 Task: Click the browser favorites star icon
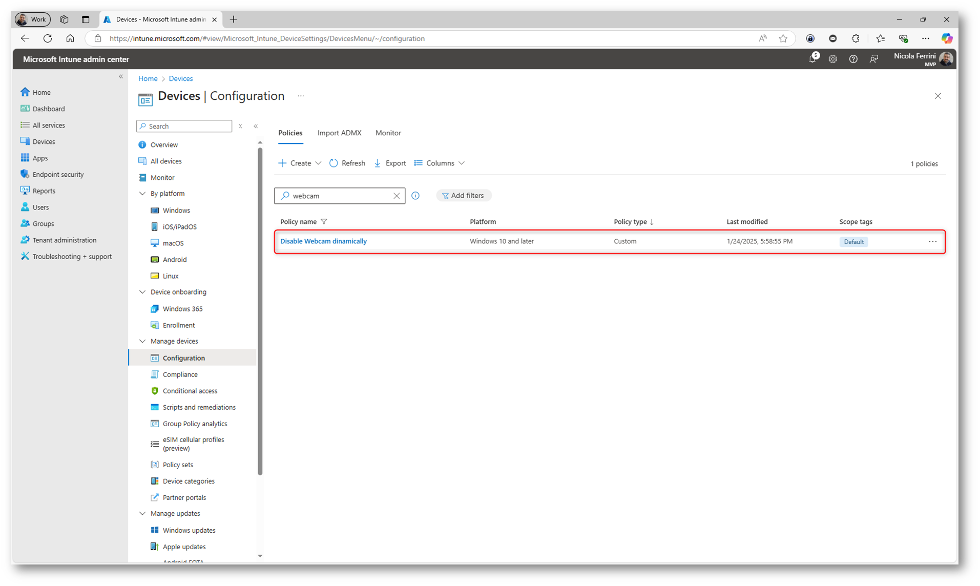click(783, 38)
